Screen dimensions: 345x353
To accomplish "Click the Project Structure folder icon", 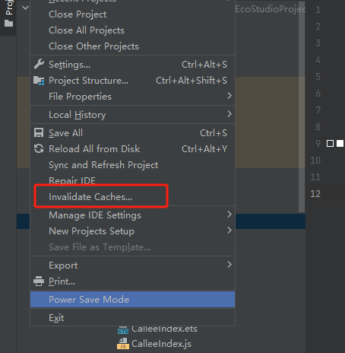I will (39, 81).
